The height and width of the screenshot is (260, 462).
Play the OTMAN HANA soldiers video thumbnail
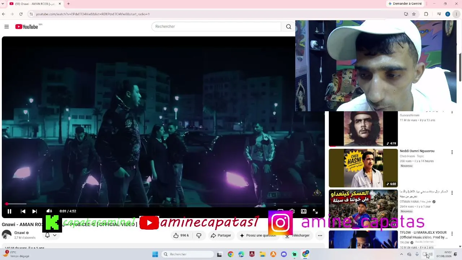(363, 209)
